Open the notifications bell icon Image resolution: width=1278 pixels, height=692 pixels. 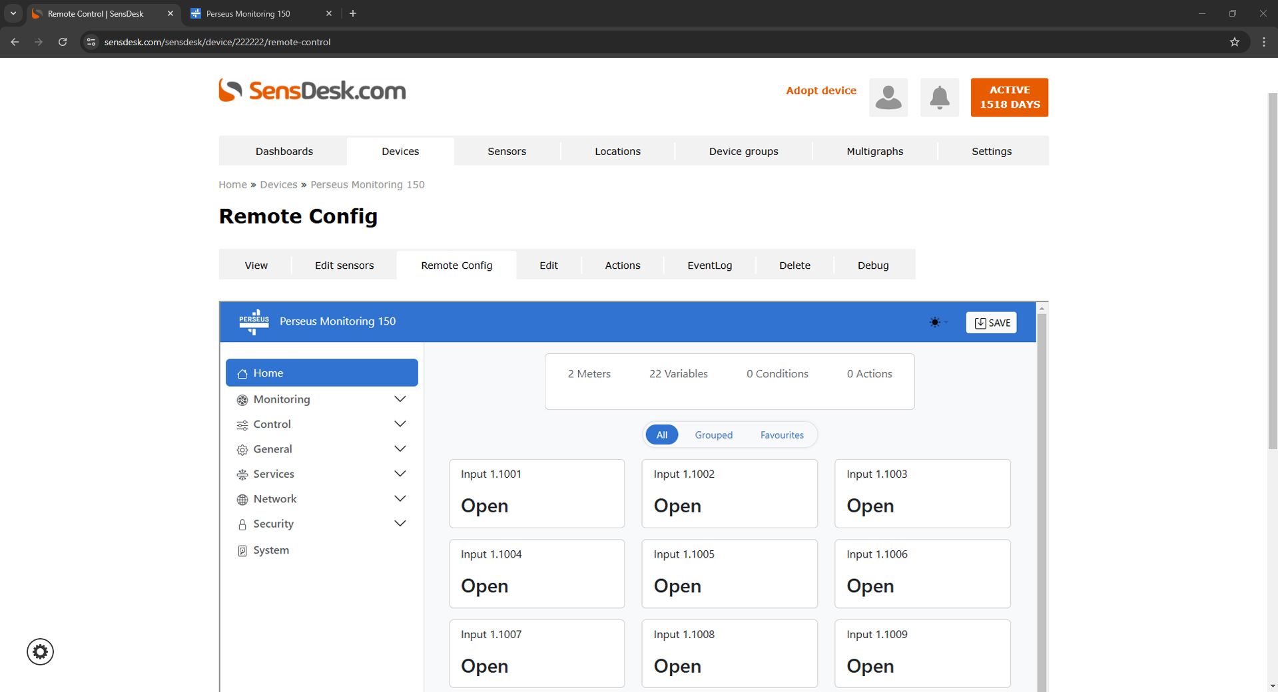(939, 98)
